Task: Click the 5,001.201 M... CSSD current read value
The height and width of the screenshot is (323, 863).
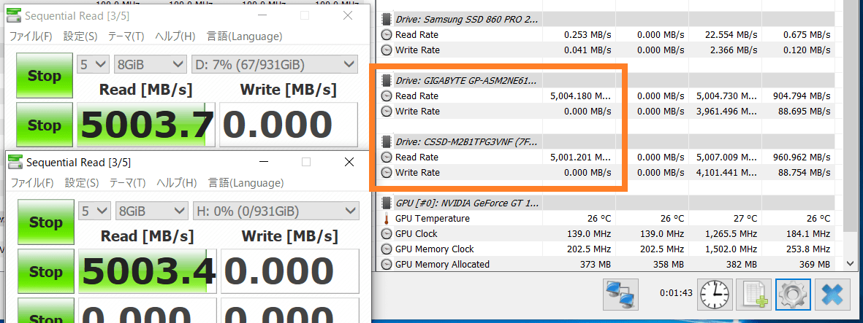Action: (x=581, y=157)
